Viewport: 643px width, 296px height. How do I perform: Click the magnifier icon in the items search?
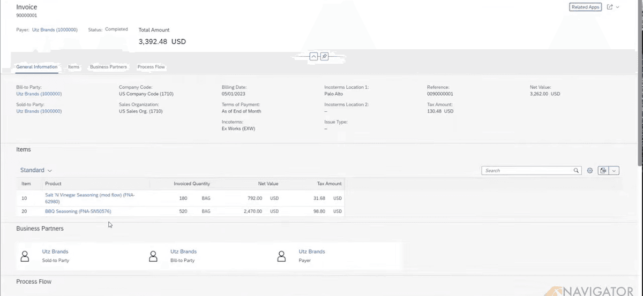(x=577, y=170)
